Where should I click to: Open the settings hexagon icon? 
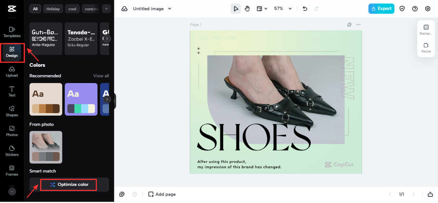click(428, 9)
